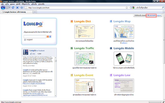This screenshot has height=103, width=165.
Task: Click the Longdo Map heading
Action: coord(122,21)
